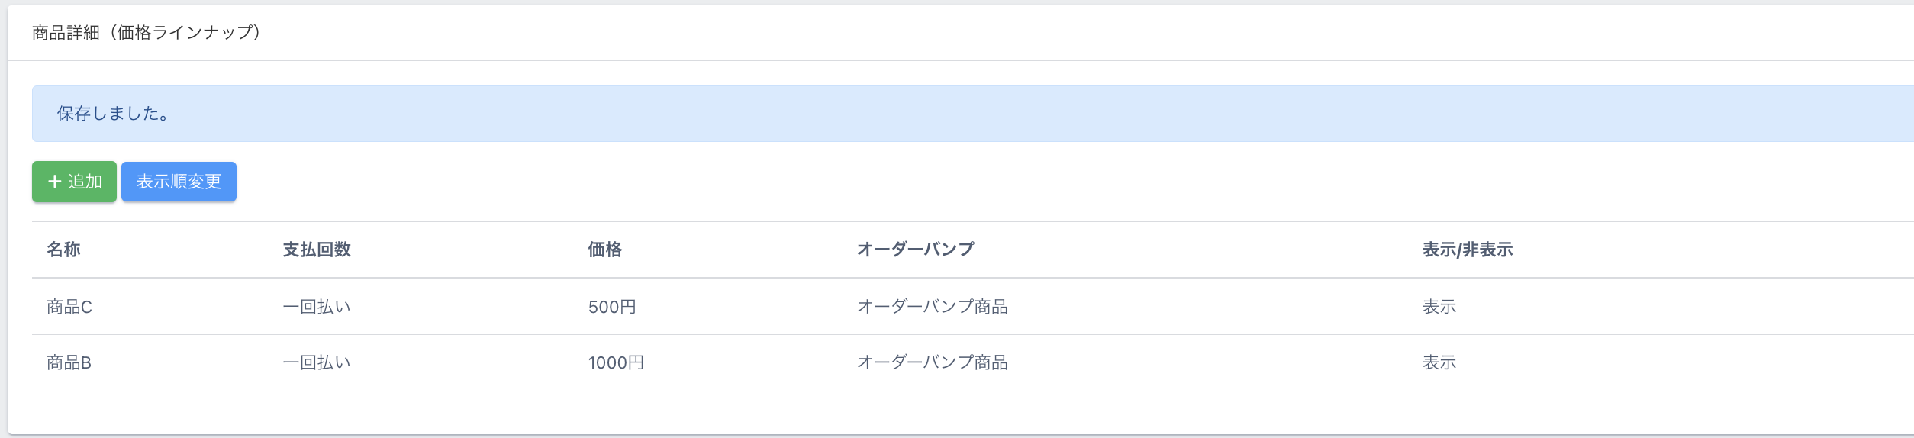Click the 価格 column header
This screenshot has width=1914, height=438.
604,250
